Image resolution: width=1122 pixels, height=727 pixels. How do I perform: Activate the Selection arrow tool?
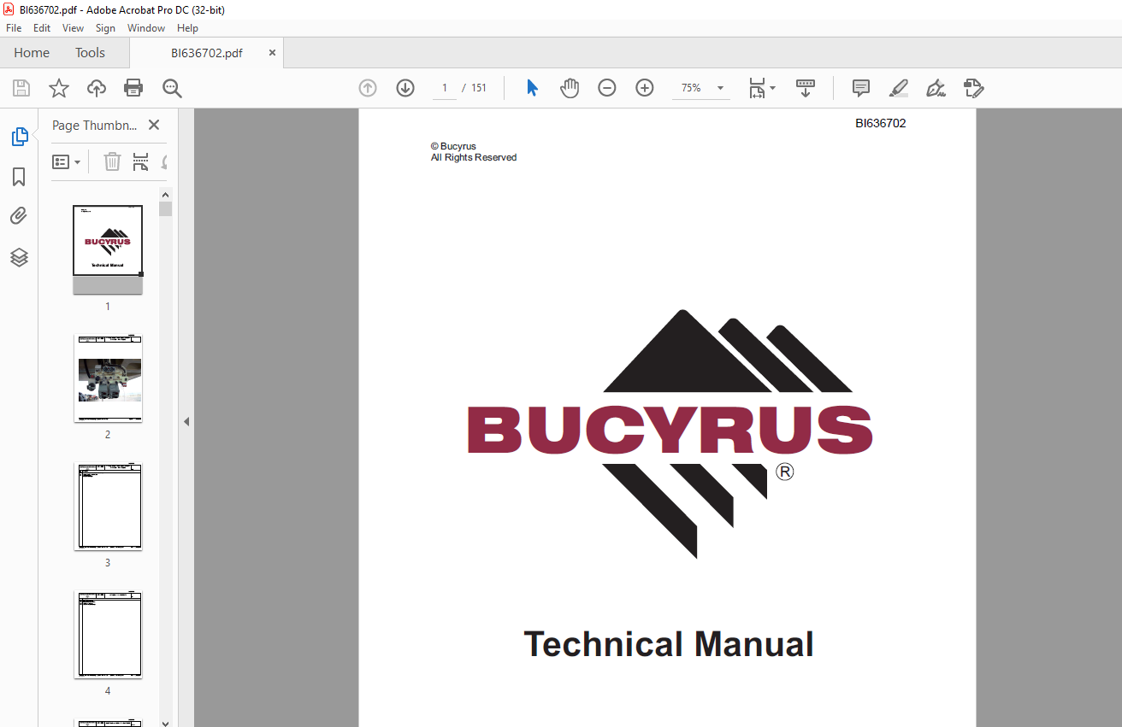pyautogui.click(x=532, y=88)
